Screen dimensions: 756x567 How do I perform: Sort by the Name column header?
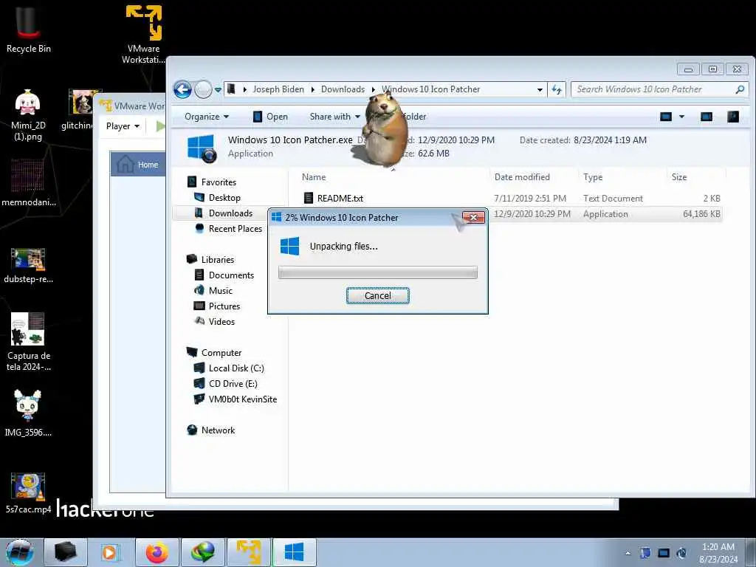point(314,177)
